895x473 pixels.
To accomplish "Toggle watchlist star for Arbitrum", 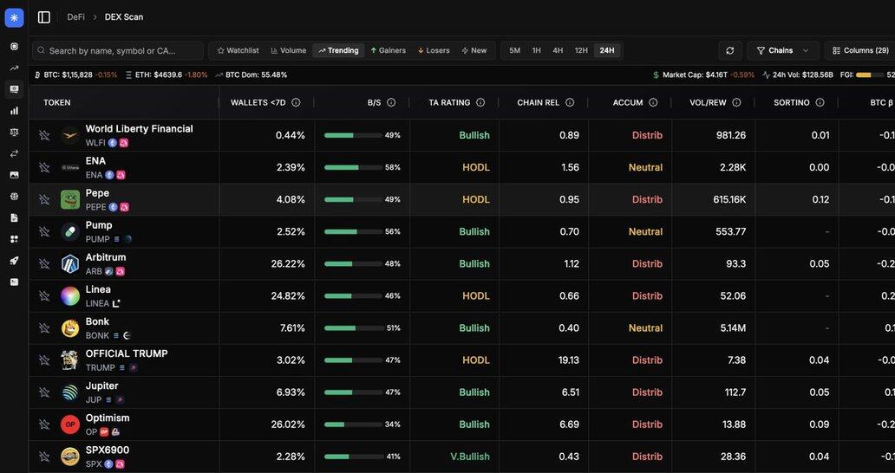I will [x=44, y=264].
